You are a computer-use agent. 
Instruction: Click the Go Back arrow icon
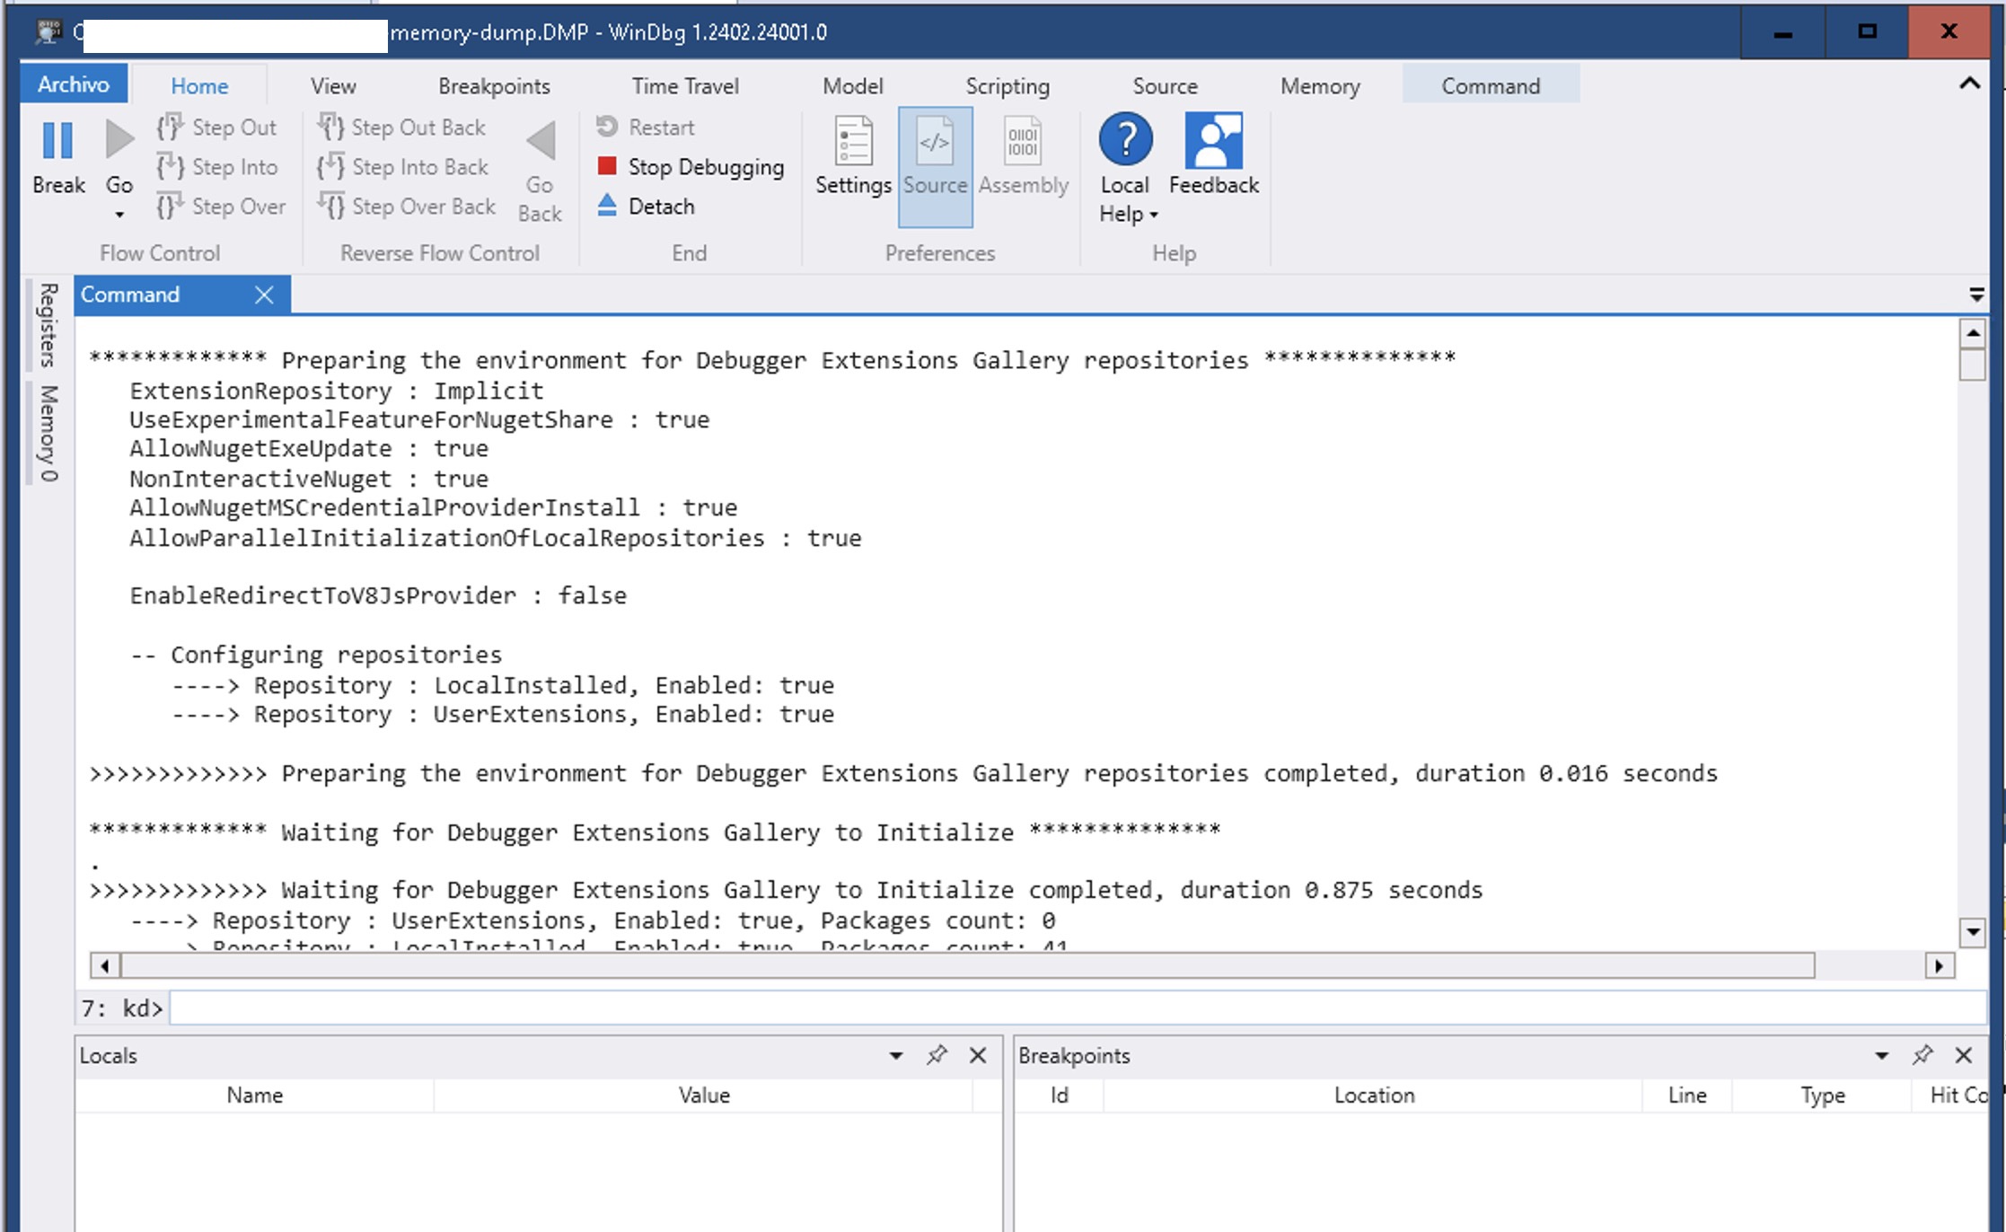541,141
